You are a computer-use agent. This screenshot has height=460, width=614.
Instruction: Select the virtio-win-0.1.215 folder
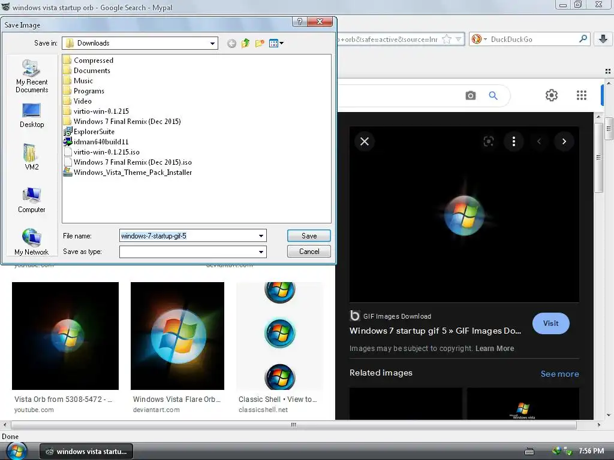[97, 111]
